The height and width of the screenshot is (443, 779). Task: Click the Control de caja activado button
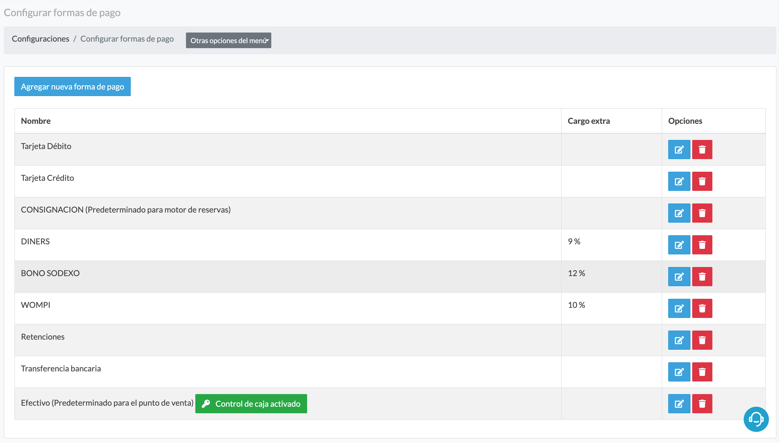(x=251, y=404)
